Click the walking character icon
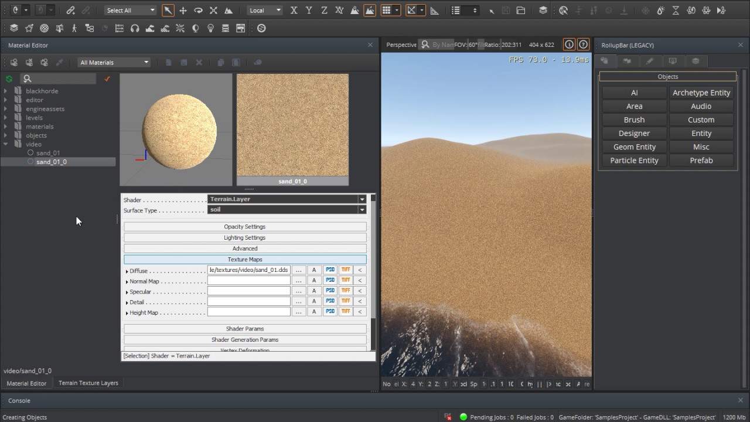The height and width of the screenshot is (422, 750). [74, 28]
